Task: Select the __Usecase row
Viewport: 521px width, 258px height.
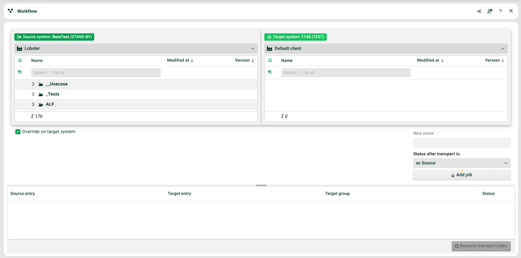Action: [x=136, y=84]
